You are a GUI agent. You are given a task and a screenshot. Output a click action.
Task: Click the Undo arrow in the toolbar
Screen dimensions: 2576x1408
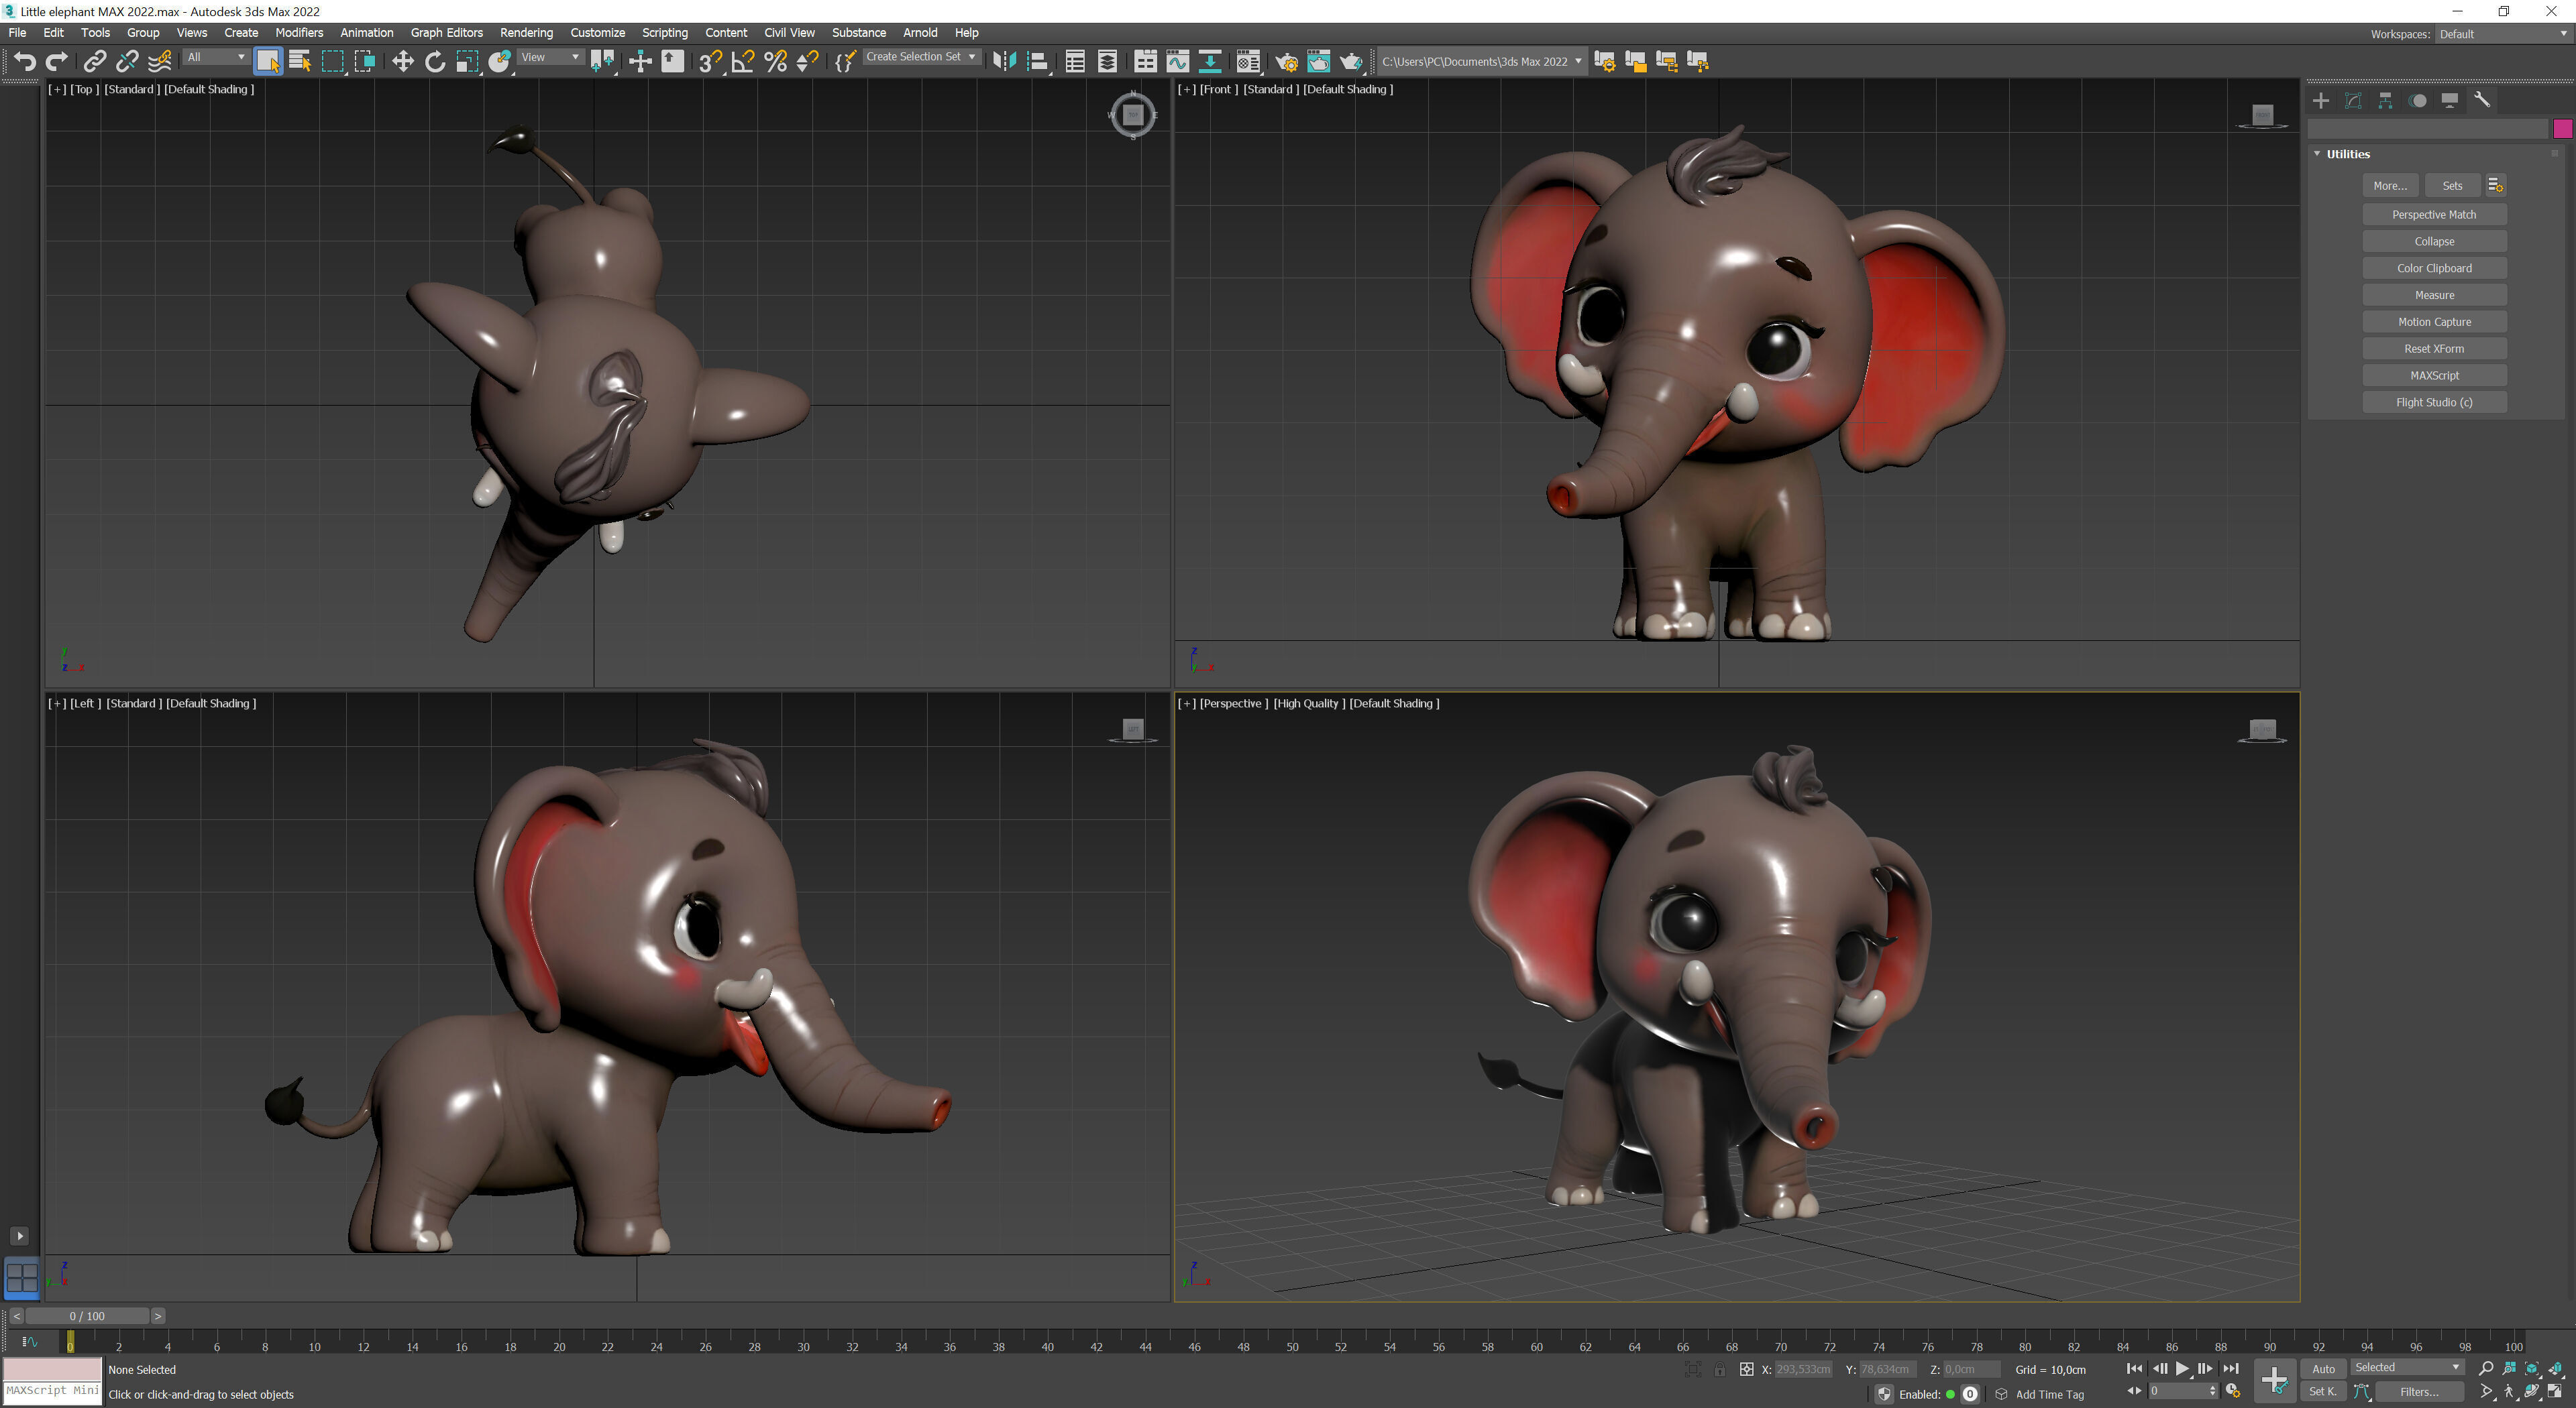(x=25, y=62)
